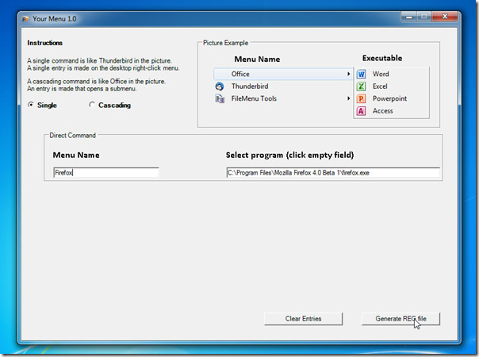Close the Your Menu window
The height and width of the screenshot is (357, 479).
[x=445, y=17]
